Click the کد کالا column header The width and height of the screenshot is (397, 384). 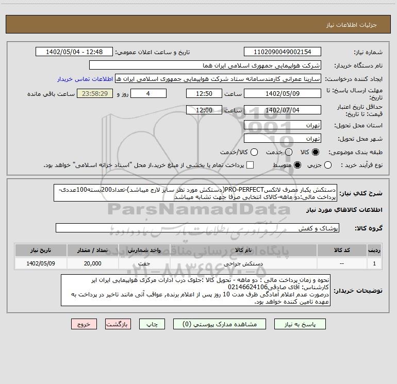(342, 250)
